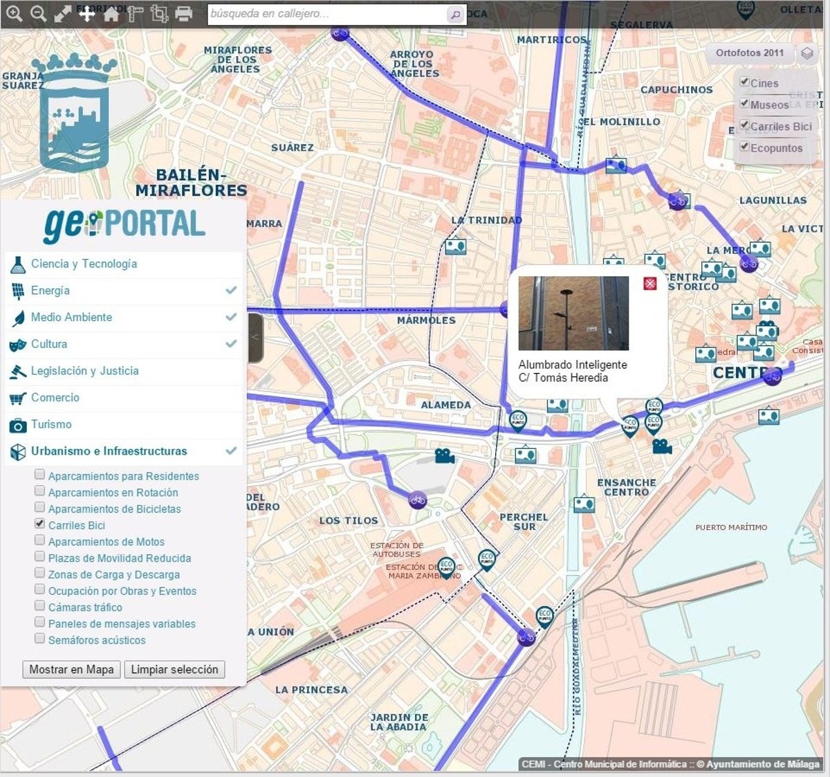This screenshot has width=830, height=777.
Task: Collapse the side panel with arrow handle
Action: [x=255, y=338]
